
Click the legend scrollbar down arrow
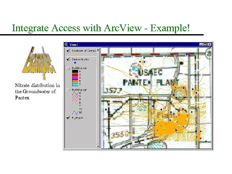click(x=98, y=146)
